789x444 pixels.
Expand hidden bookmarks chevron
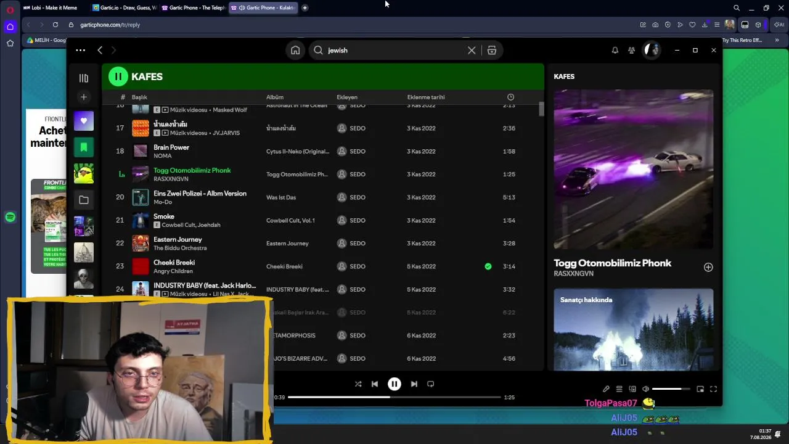(777, 40)
